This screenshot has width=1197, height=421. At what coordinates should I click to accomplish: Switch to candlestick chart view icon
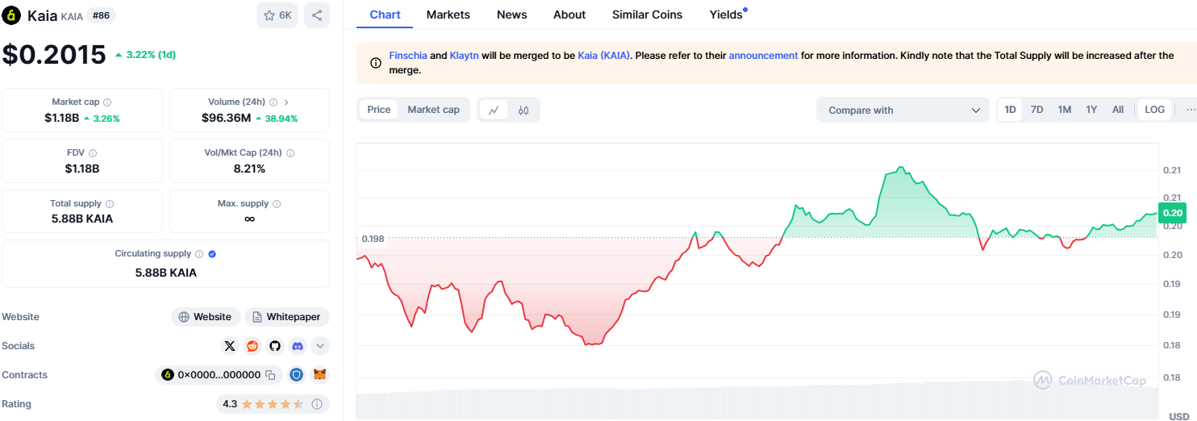pyautogui.click(x=523, y=110)
